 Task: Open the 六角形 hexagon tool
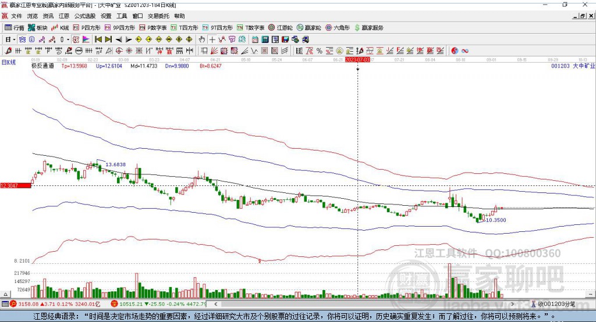[x=338, y=28]
